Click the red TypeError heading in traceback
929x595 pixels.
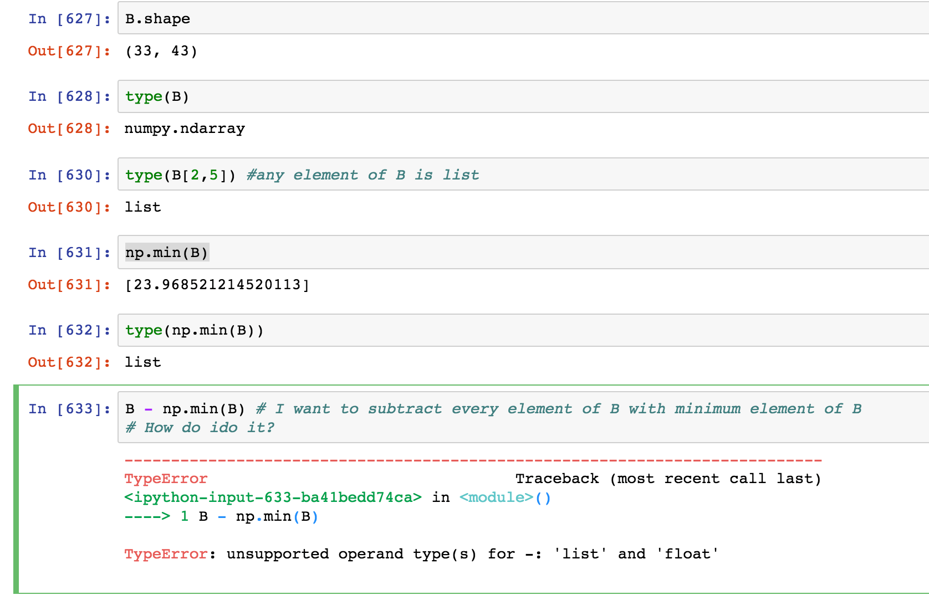click(166, 479)
